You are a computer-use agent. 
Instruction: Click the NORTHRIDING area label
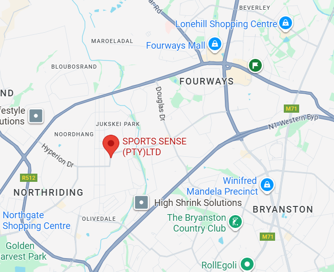(48, 193)
